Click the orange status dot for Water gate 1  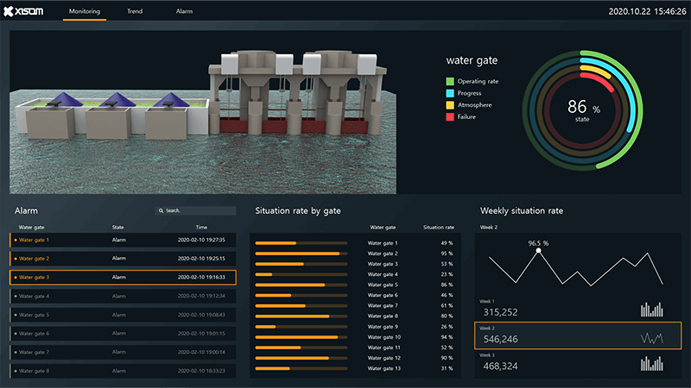(16, 240)
